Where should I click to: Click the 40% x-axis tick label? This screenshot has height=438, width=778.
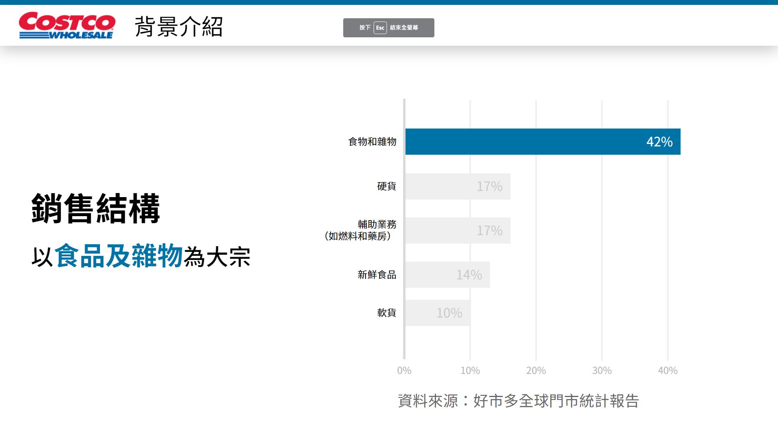[x=667, y=371]
